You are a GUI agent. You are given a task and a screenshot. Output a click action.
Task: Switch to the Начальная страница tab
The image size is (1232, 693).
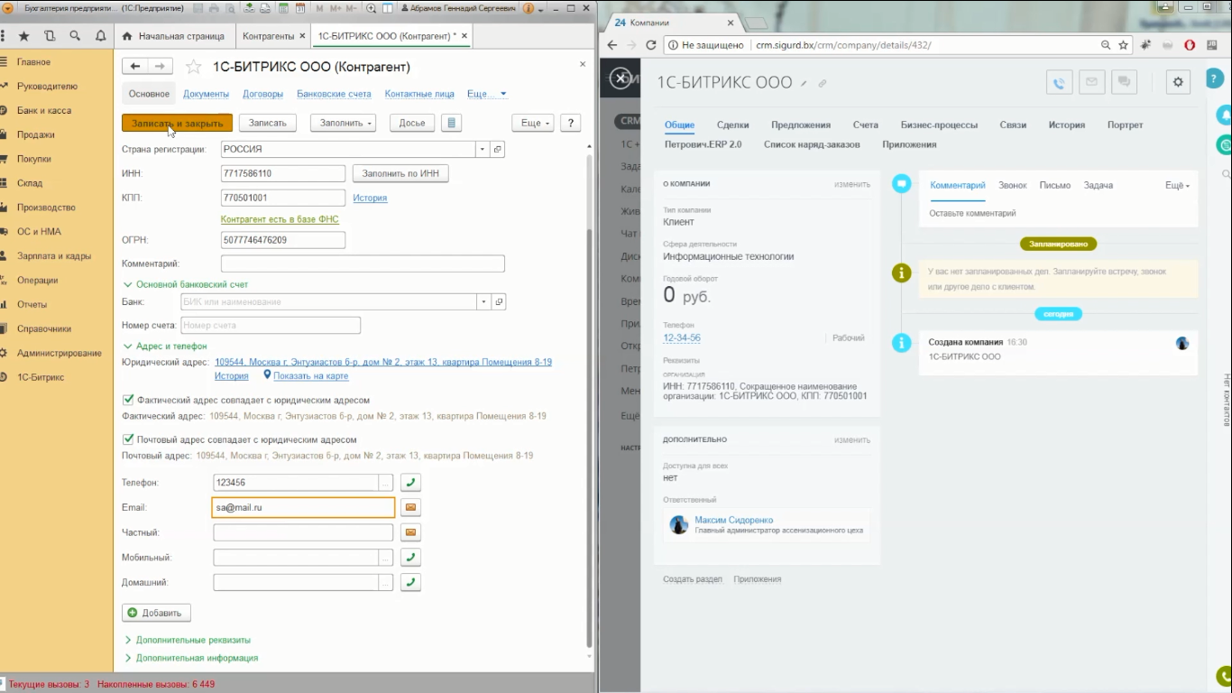(x=173, y=36)
